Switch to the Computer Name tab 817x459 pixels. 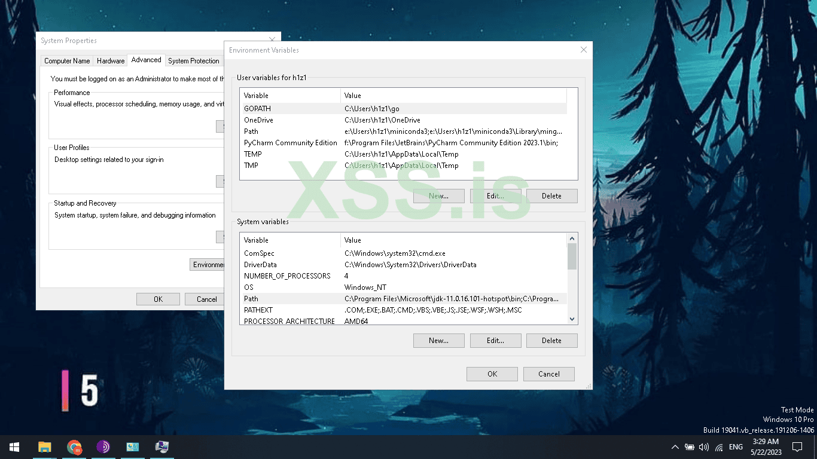click(67, 61)
